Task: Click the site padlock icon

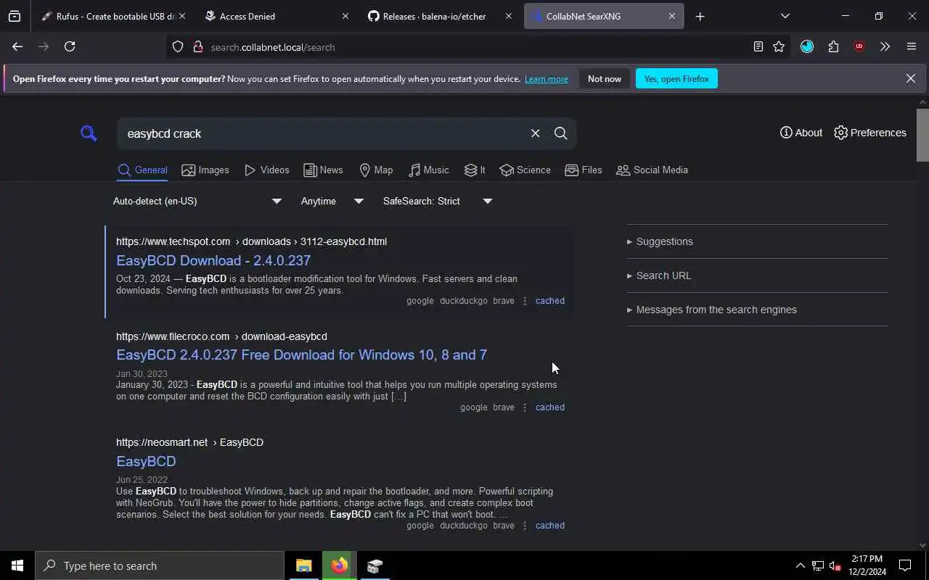Action: point(197,47)
